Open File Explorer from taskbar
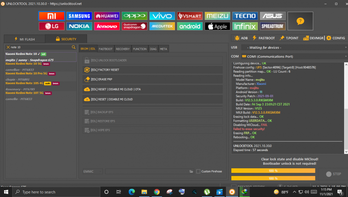Viewport: 348px width, 197px height. pos(144,192)
